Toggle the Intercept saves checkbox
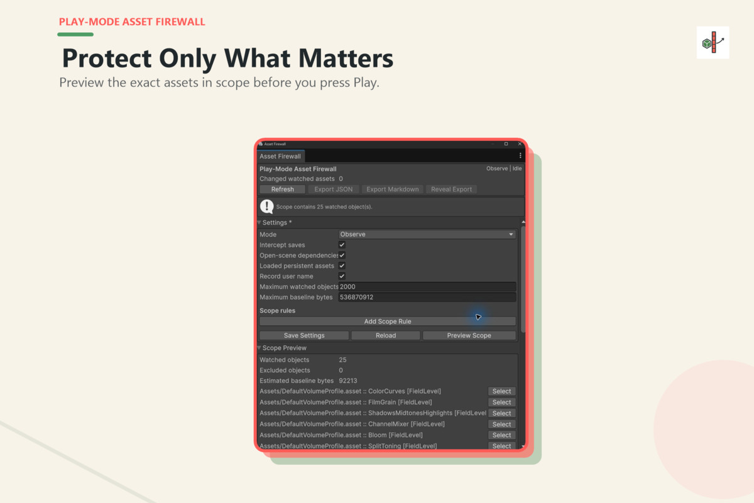754x503 pixels. click(342, 245)
